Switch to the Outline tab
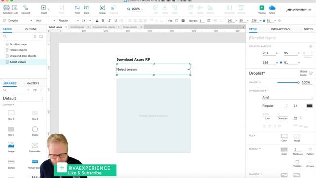The image size is (316, 178). click(x=31, y=29)
